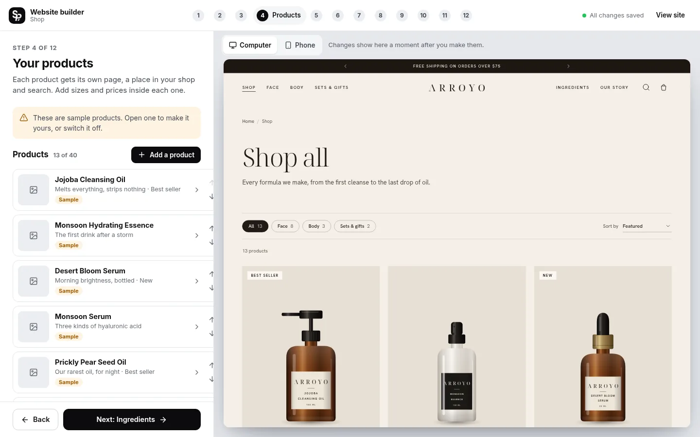Open the shopping bag icon in preview

(664, 87)
